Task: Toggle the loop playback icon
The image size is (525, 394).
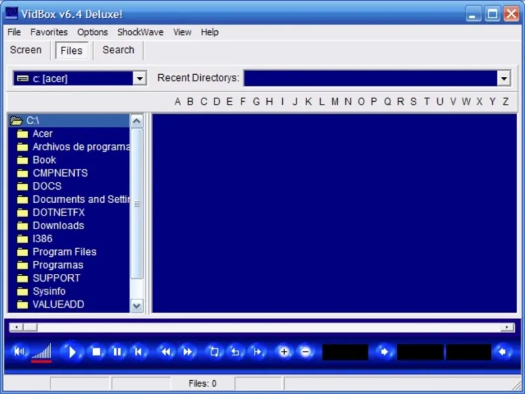Action: (215, 352)
